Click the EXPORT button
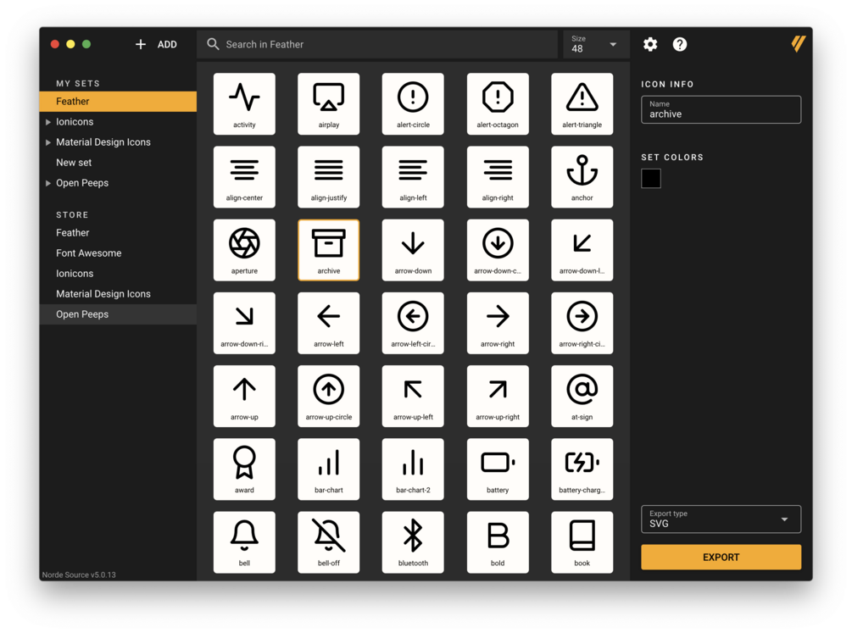The image size is (852, 633). pos(721,557)
